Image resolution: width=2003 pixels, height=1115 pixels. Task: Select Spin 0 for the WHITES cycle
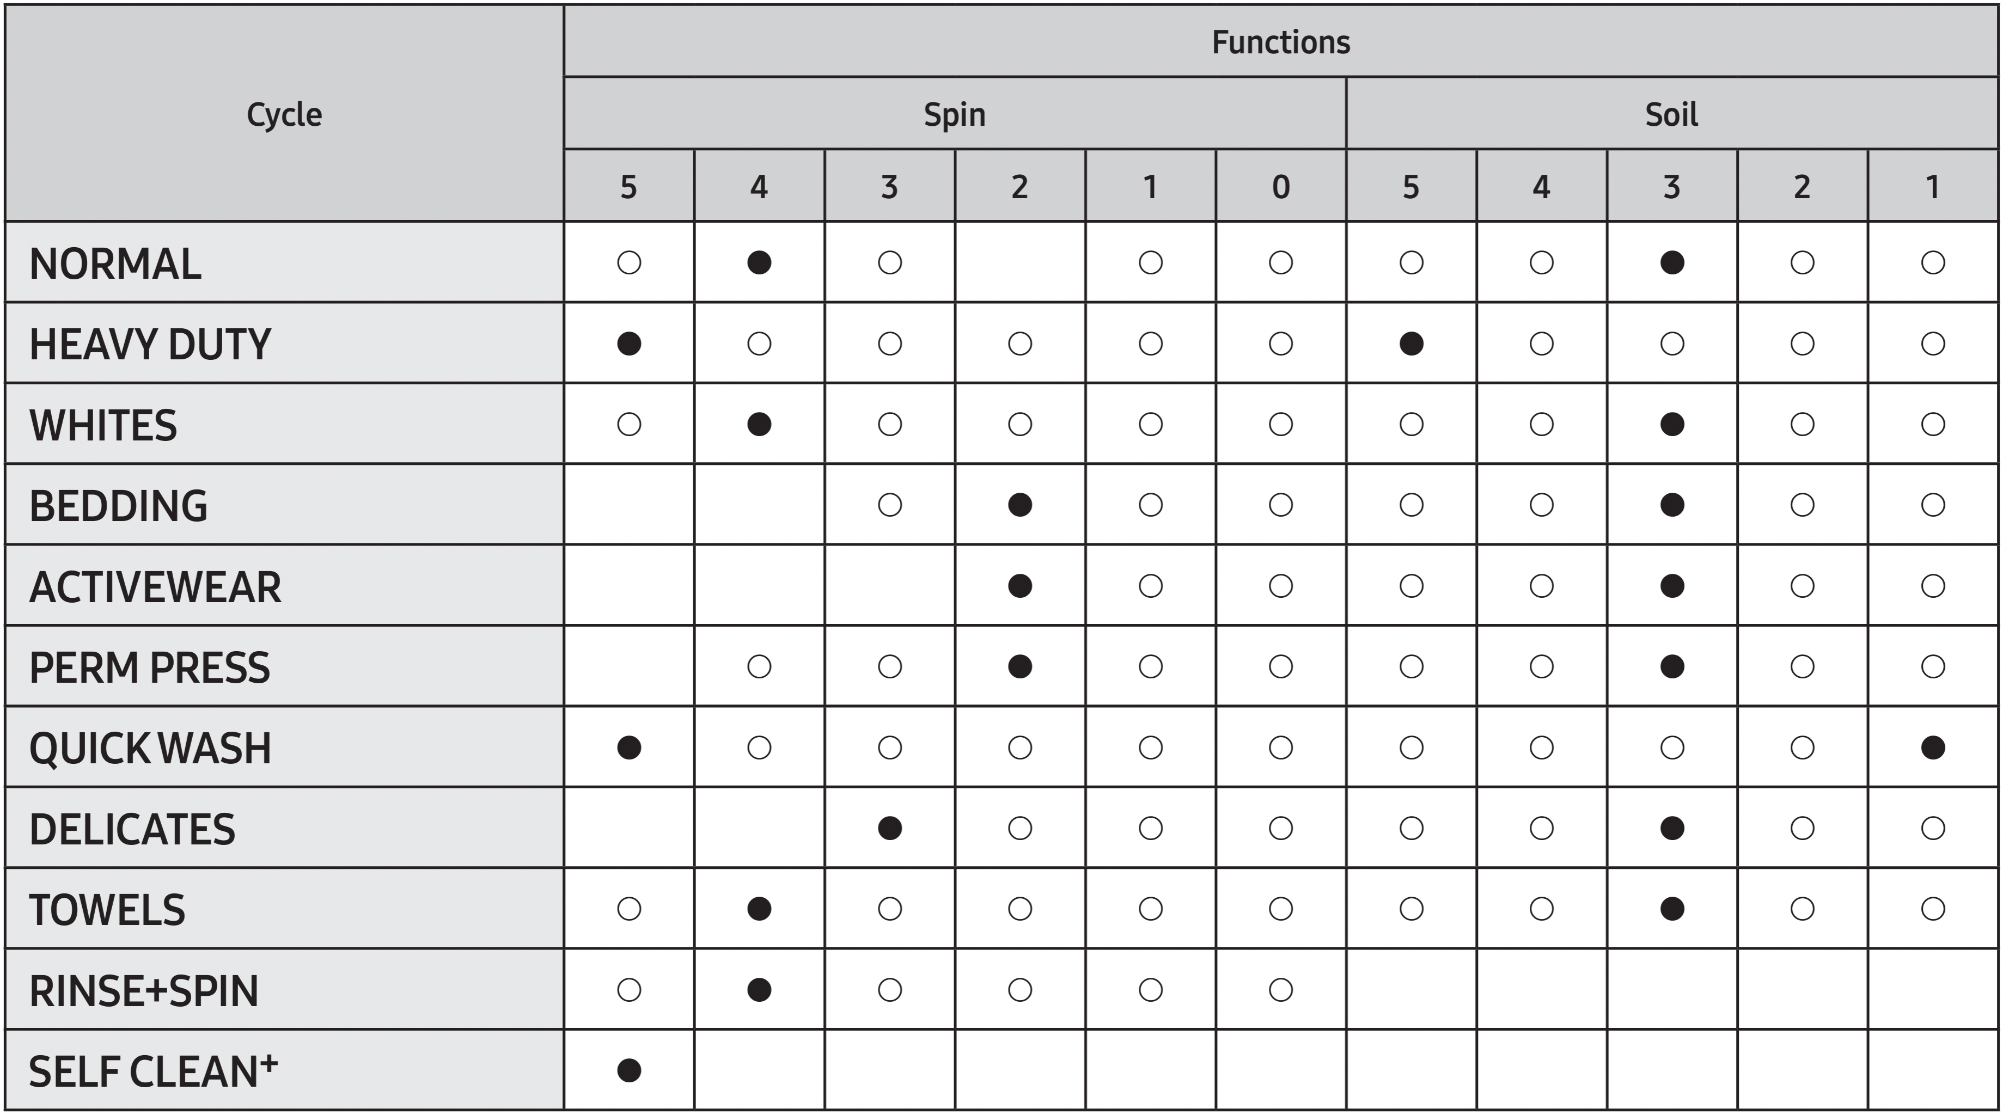click(x=1281, y=425)
